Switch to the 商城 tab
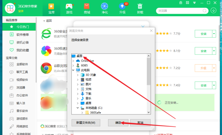The height and width of the screenshot is (135, 222). [x=87, y=8]
